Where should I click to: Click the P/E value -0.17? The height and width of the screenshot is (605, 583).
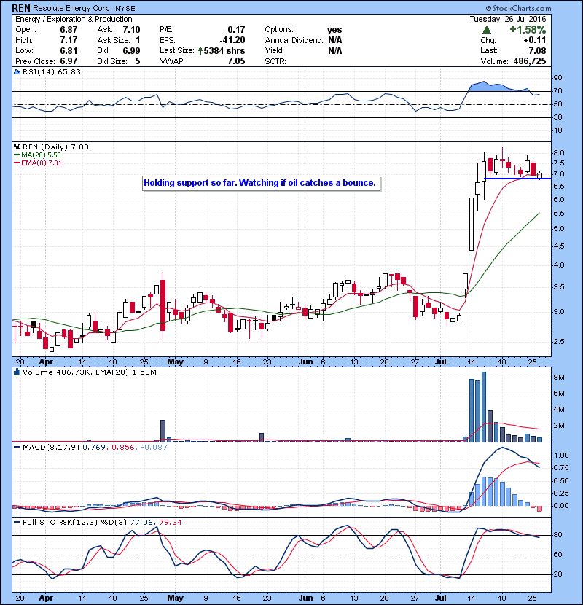(235, 30)
